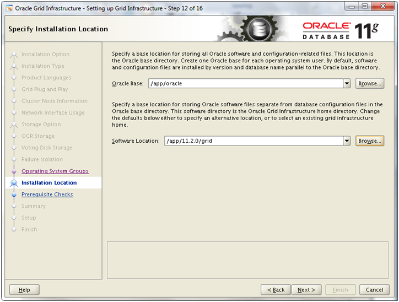Close the installer window
399x302 pixels.
pos(383,7)
